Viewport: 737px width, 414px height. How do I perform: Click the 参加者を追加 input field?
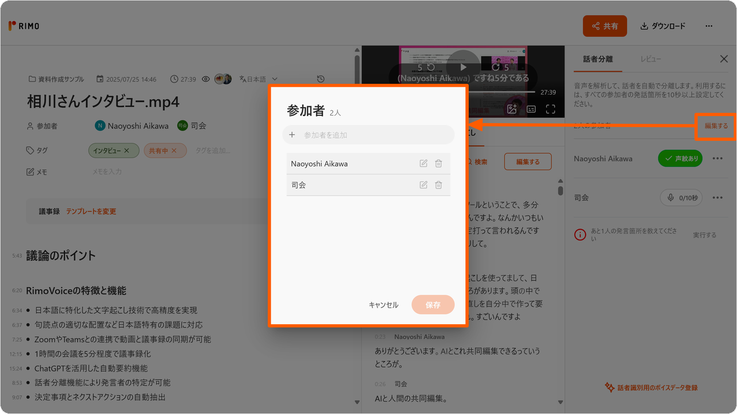[x=368, y=135]
